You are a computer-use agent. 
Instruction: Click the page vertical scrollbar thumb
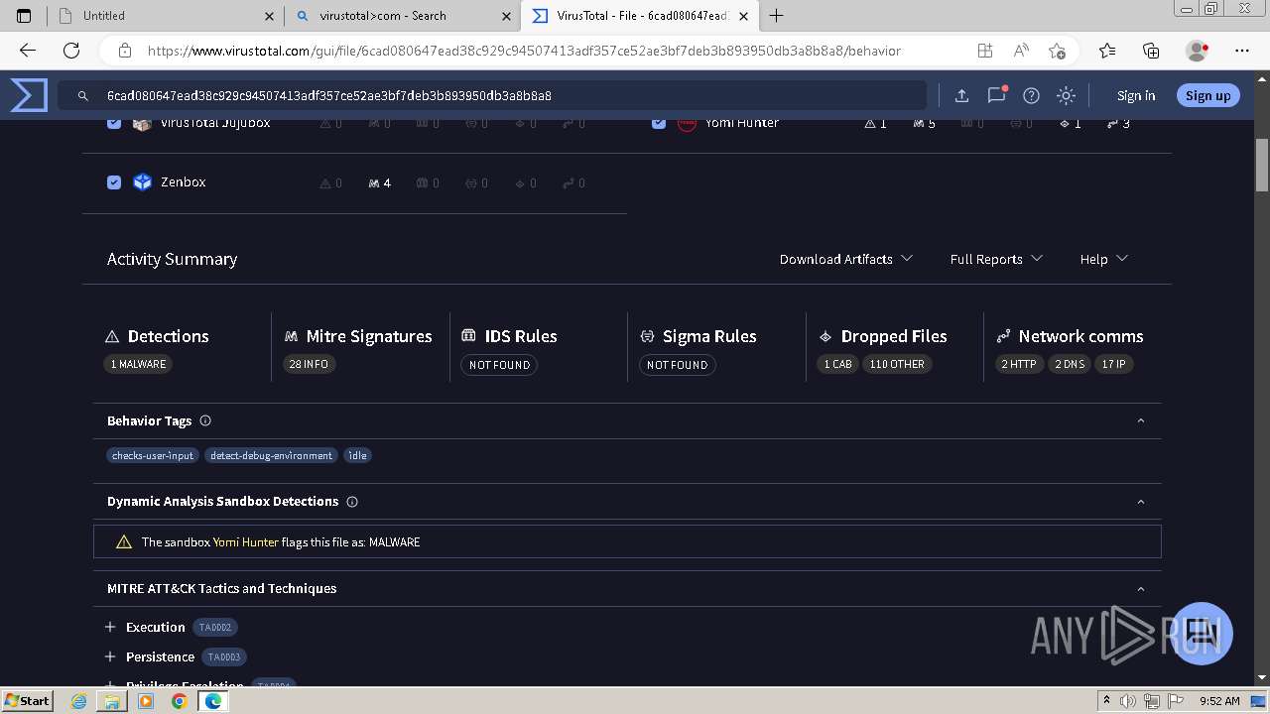[1262, 165]
